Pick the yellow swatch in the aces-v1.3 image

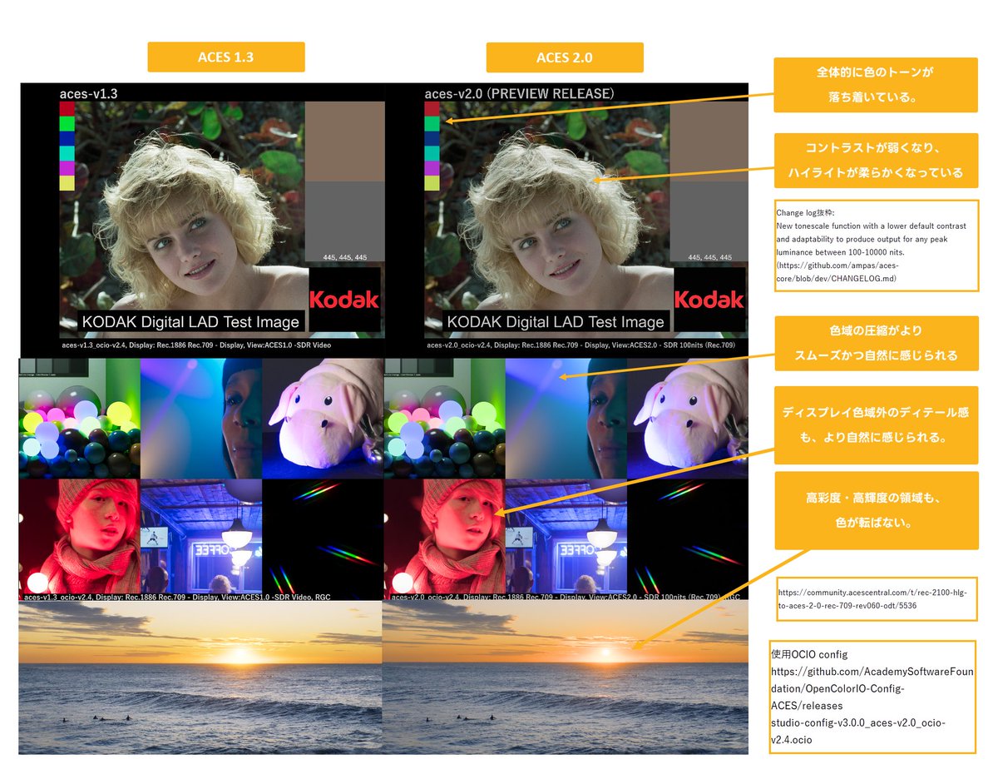point(67,183)
